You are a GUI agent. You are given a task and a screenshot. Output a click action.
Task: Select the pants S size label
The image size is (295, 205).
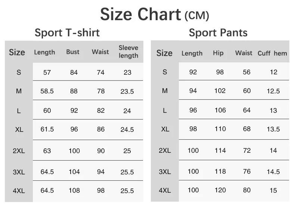[x=165, y=72]
